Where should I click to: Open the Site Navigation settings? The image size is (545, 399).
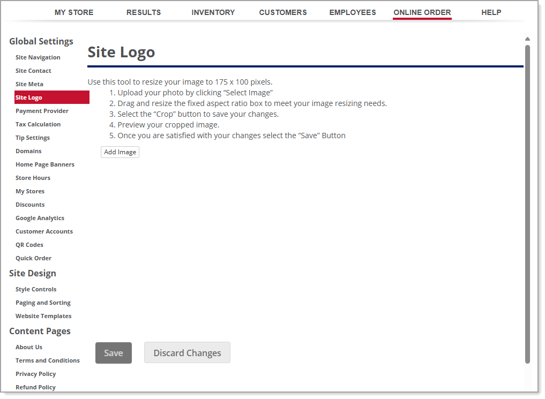38,57
